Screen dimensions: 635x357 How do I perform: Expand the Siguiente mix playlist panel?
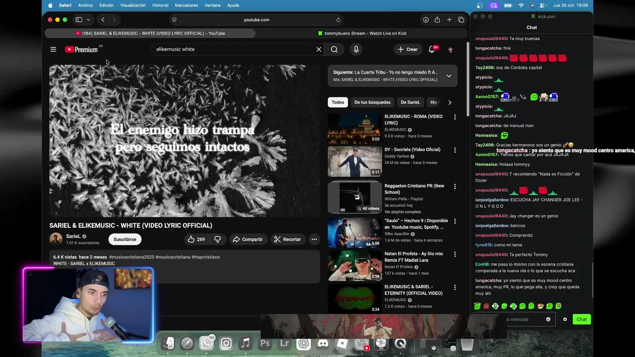click(x=448, y=76)
